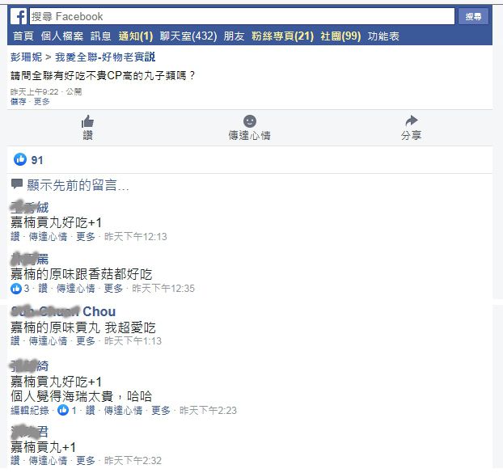503x473 pixels.
Task: Click the 儲存 save post link
Action: (19, 102)
